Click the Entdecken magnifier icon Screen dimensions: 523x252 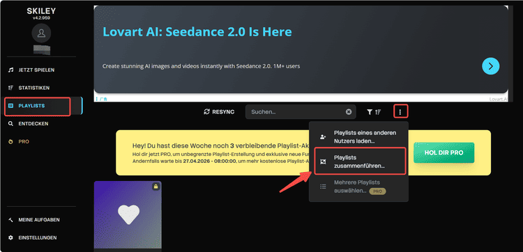[11, 123]
